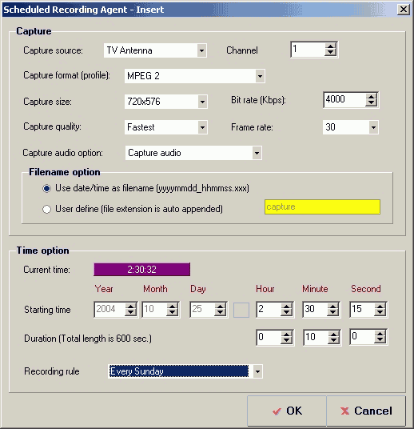The image size is (414, 429).
Task: Open the Capture source dropdown
Action: [x=201, y=50]
